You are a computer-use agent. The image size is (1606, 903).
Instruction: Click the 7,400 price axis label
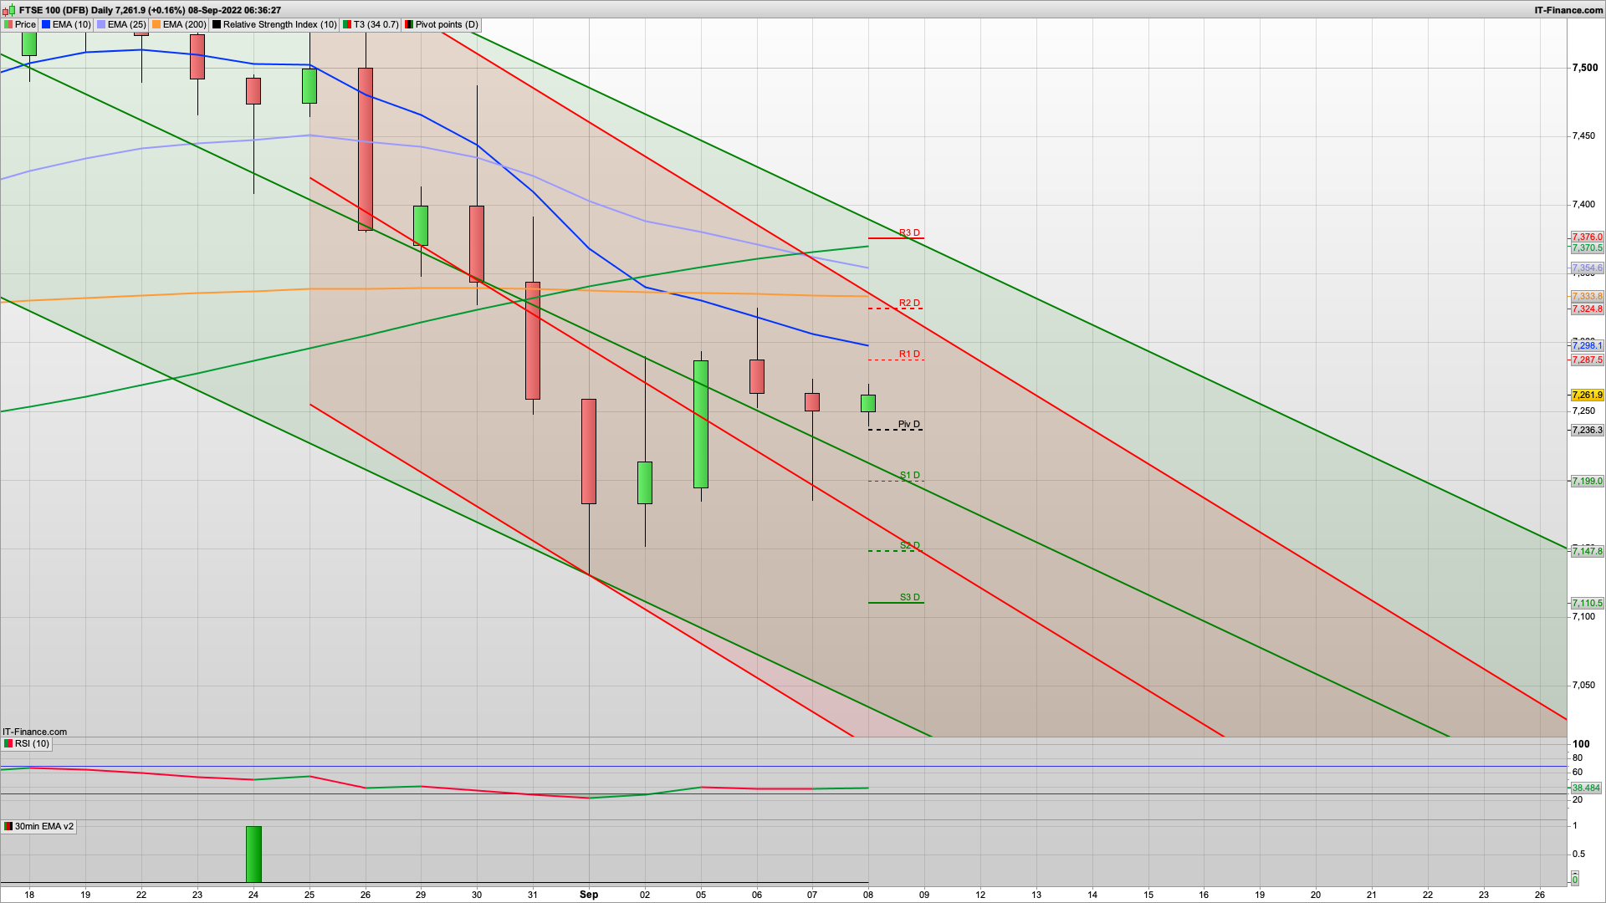(x=1584, y=204)
